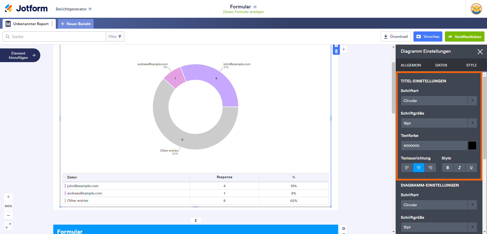Zoom out with the minus zoom button
This screenshot has height=234, width=487.
tap(8, 215)
